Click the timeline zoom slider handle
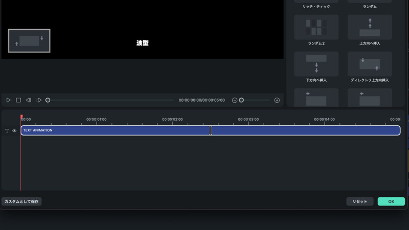This screenshot has width=409, height=230. [241, 100]
